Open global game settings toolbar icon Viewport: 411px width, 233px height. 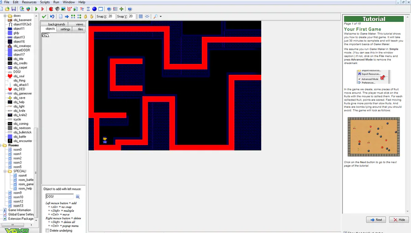click(x=115, y=9)
